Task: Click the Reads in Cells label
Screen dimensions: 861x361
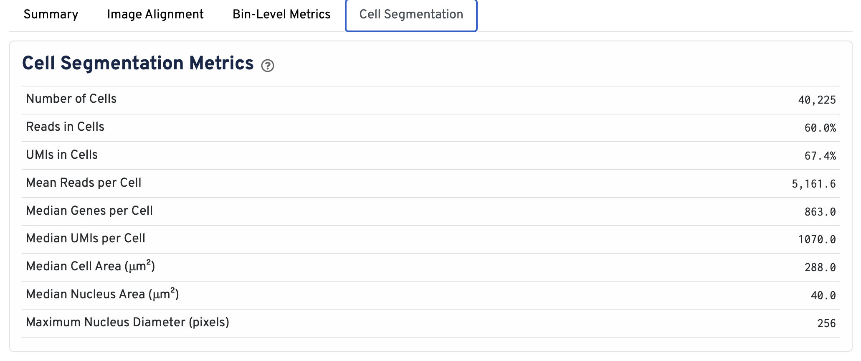Action: tap(65, 127)
